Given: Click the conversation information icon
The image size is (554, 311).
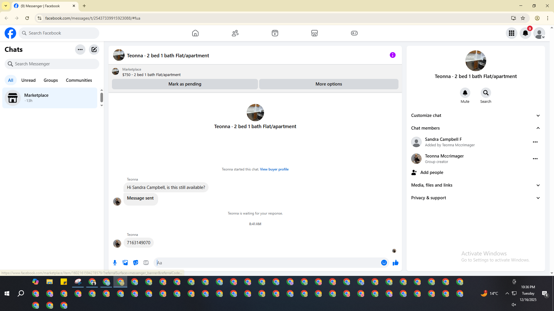Looking at the screenshot, I should pyautogui.click(x=393, y=55).
